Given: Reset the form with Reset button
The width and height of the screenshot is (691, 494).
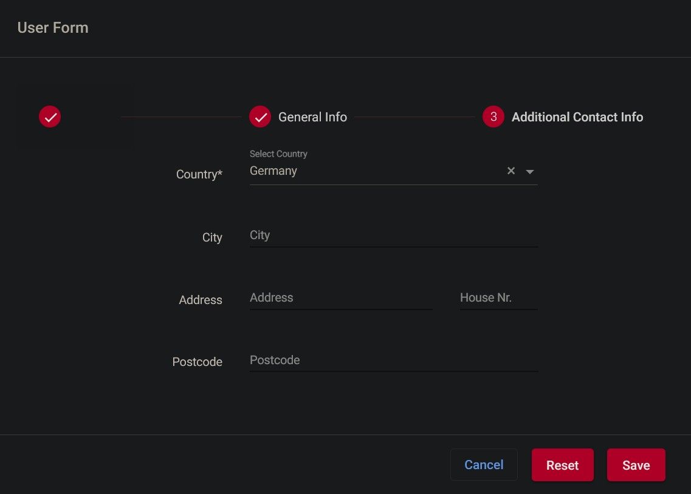Looking at the screenshot, I should [562, 465].
